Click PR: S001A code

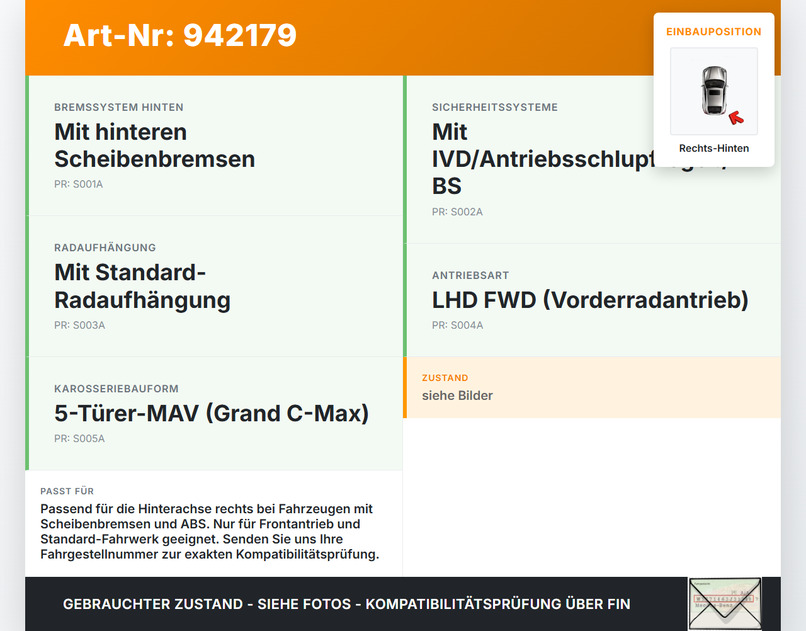click(x=79, y=185)
